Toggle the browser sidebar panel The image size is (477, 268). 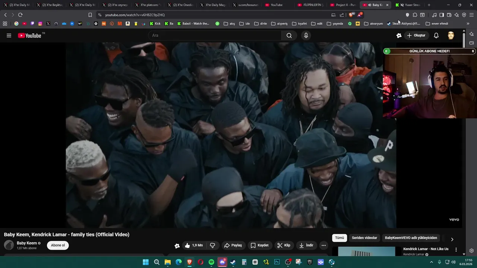442,15
